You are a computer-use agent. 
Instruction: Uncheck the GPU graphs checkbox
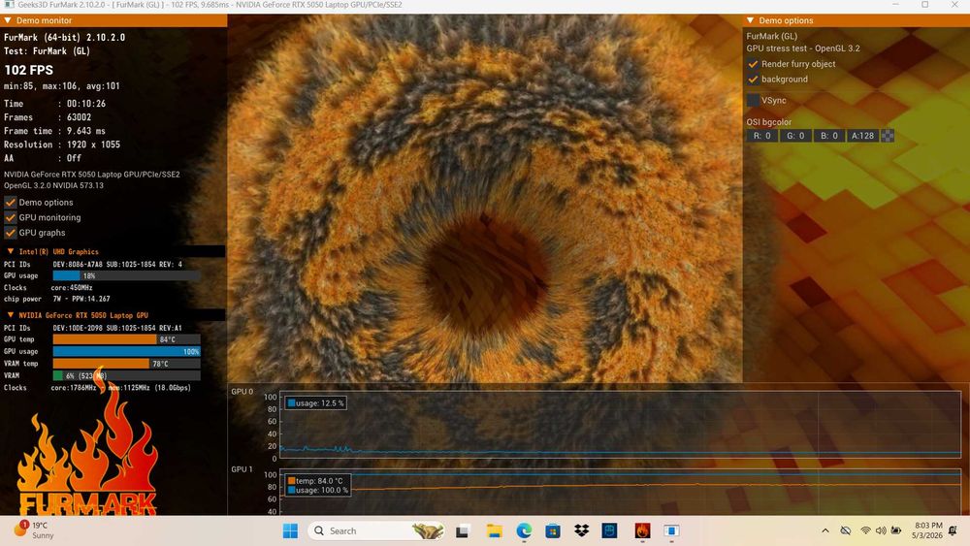coord(11,233)
